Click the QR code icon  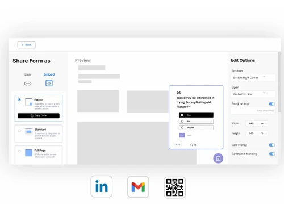pos(174,187)
